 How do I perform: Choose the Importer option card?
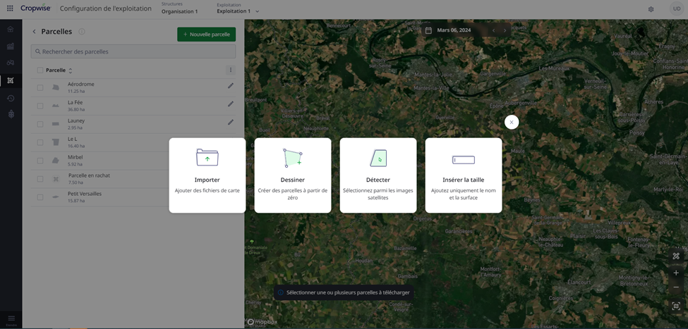coord(207,175)
